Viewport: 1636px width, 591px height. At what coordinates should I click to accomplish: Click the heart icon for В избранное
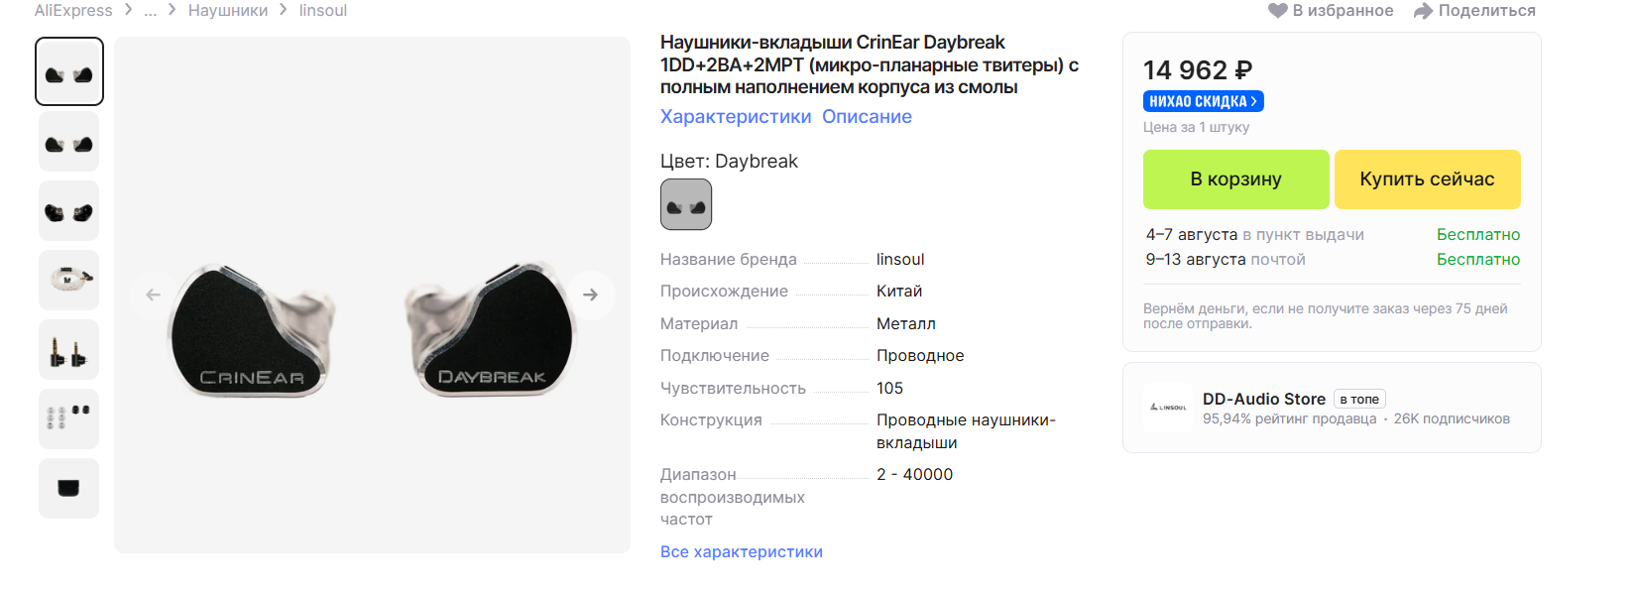[1278, 11]
